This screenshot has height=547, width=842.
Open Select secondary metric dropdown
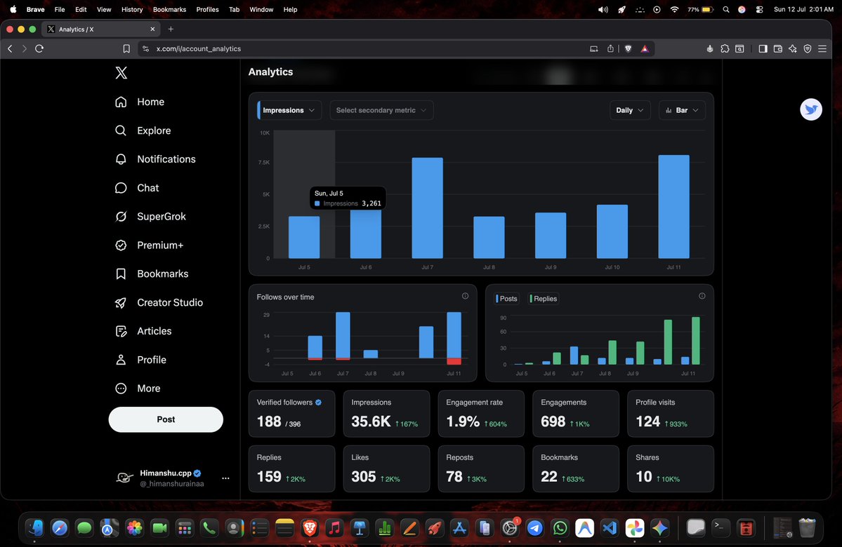[381, 111]
